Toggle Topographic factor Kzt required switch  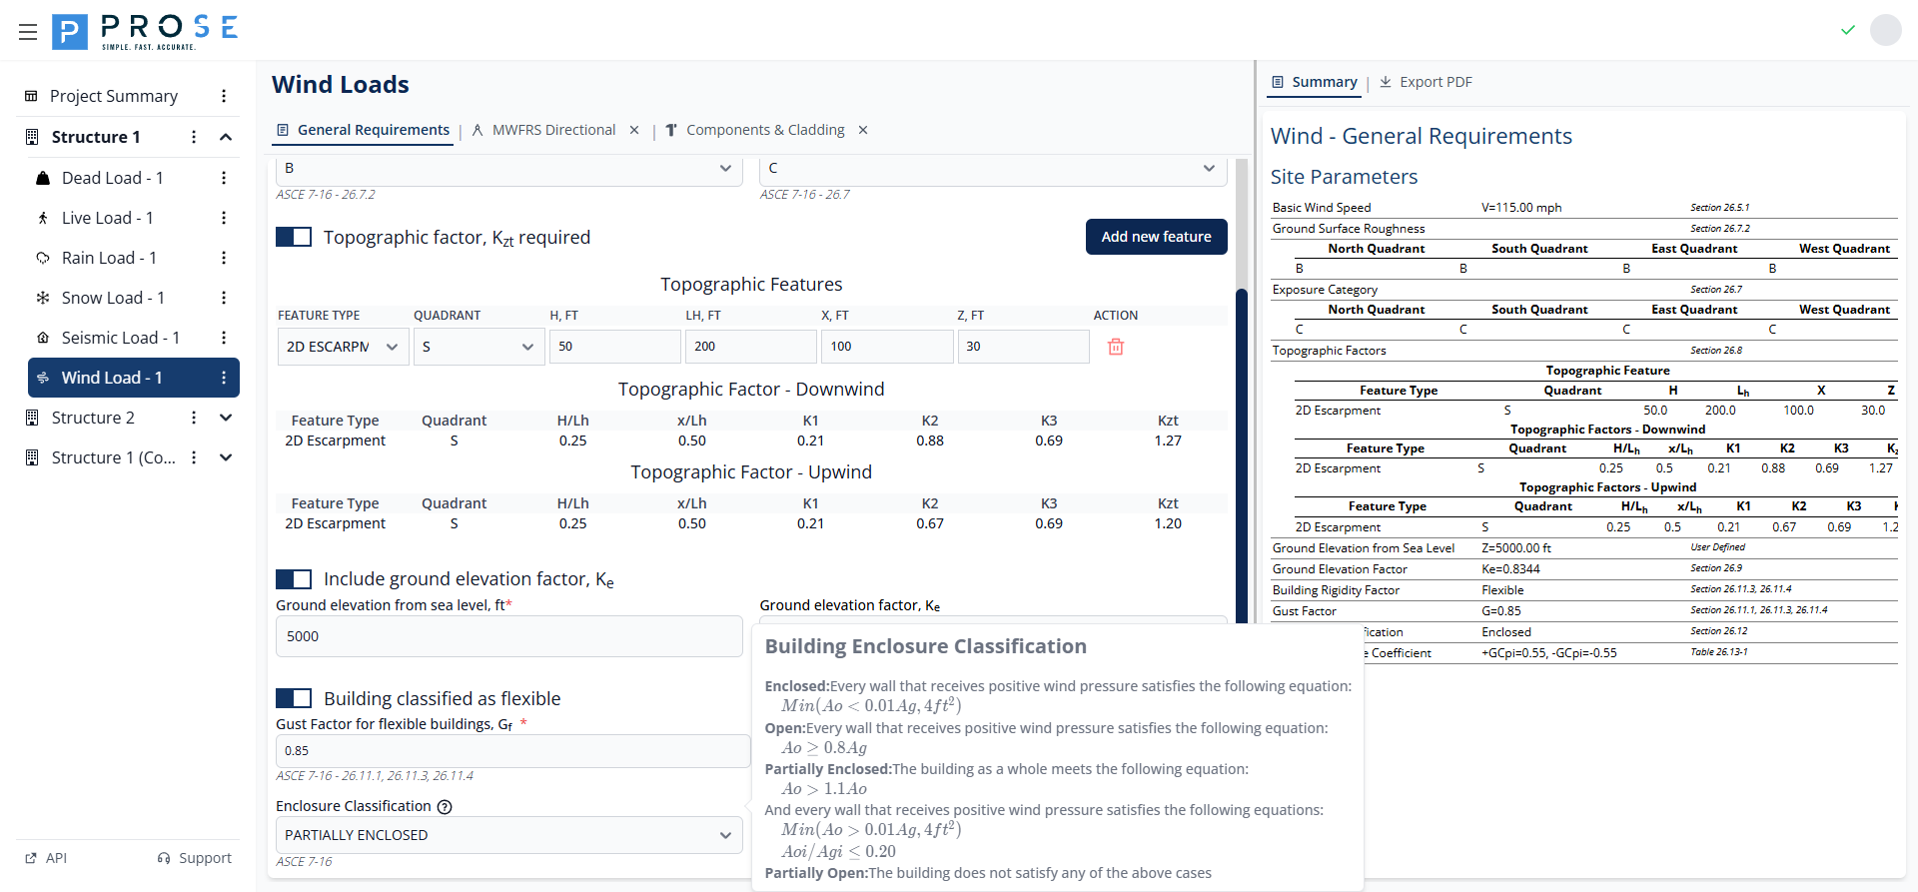[x=294, y=237]
